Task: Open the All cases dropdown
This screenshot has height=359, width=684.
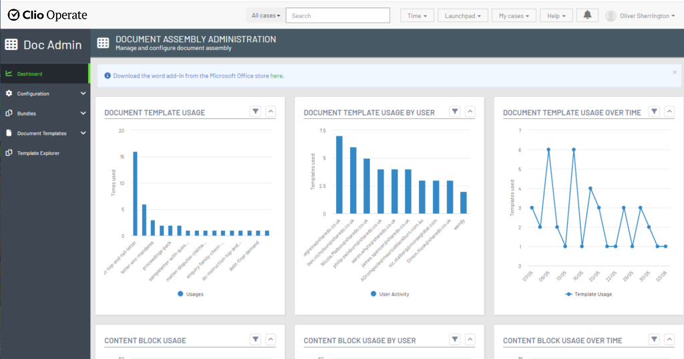Action: (266, 15)
